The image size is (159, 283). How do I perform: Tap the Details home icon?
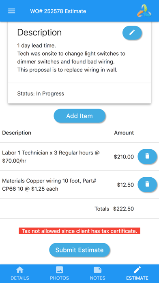tap(20, 270)
